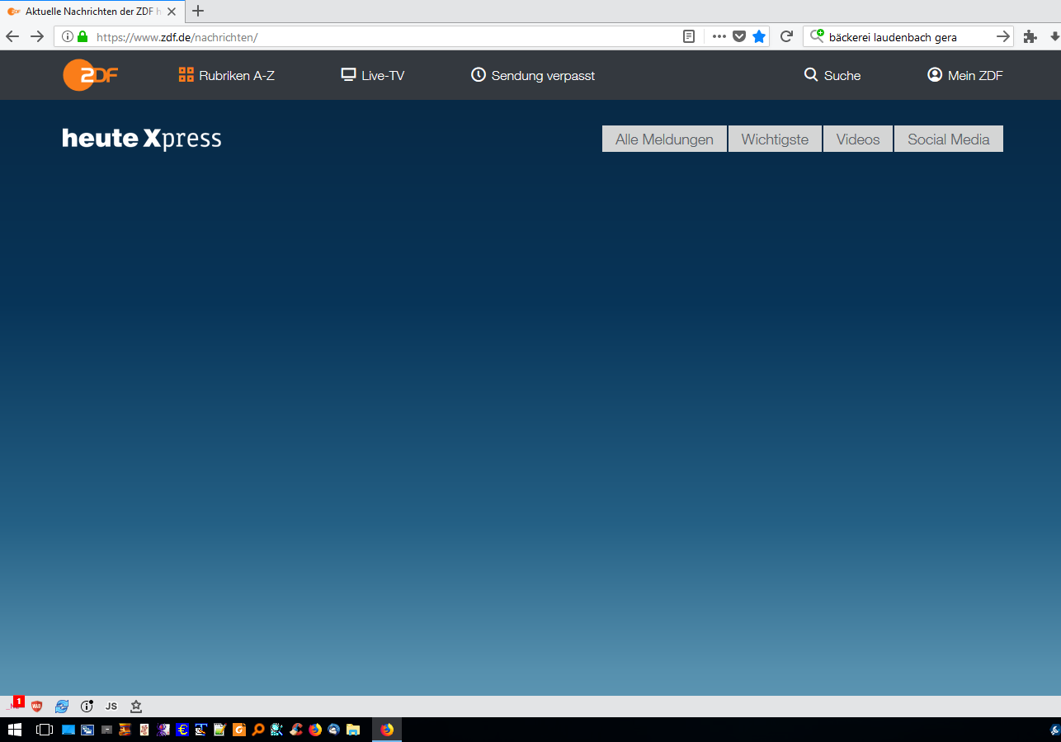Submit search with the arrow button
Viewport: 1061px width, 742px height.
click(x=1002, y=36)
